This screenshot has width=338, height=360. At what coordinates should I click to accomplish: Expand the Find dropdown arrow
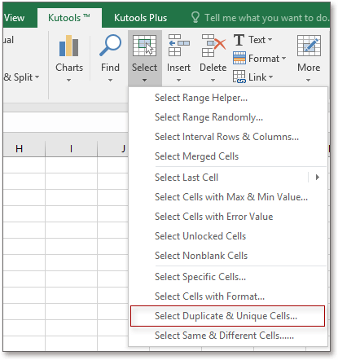pyautogui.click(x=110, y=80)
